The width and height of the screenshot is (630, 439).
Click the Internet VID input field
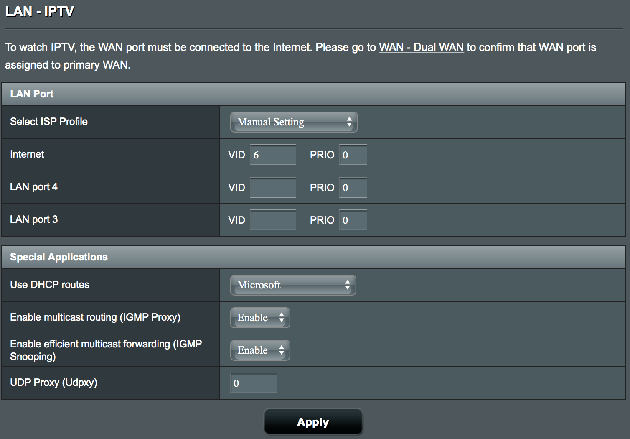273,155
